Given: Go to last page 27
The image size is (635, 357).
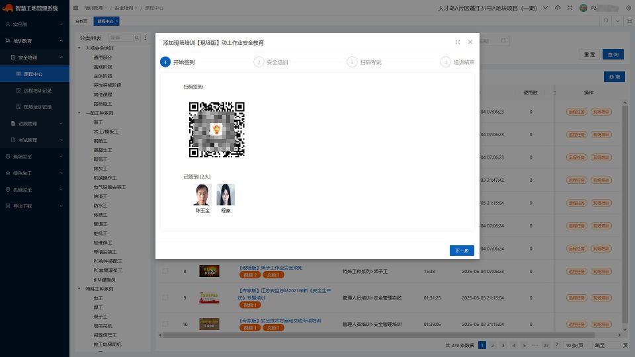Looking at the screenshot, I should pyautogui.click(x=546, y=345).
